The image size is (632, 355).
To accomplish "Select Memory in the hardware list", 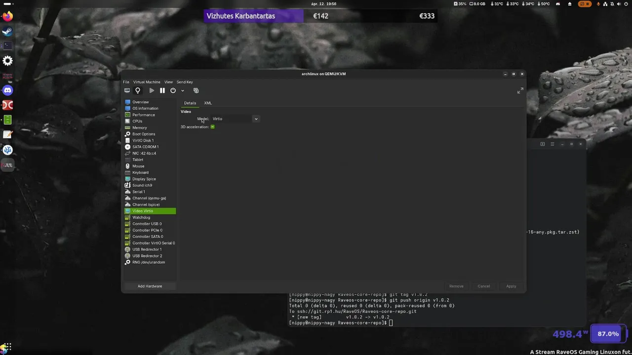I will (x=150, y=128).
